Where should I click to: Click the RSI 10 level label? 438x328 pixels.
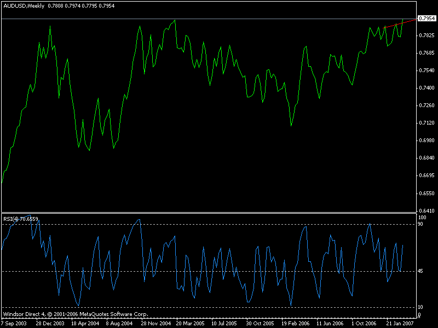tap(421, 307)
